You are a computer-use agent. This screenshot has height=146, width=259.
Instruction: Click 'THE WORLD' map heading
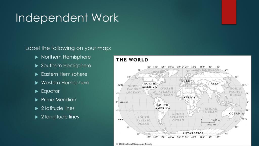(132, 60)
